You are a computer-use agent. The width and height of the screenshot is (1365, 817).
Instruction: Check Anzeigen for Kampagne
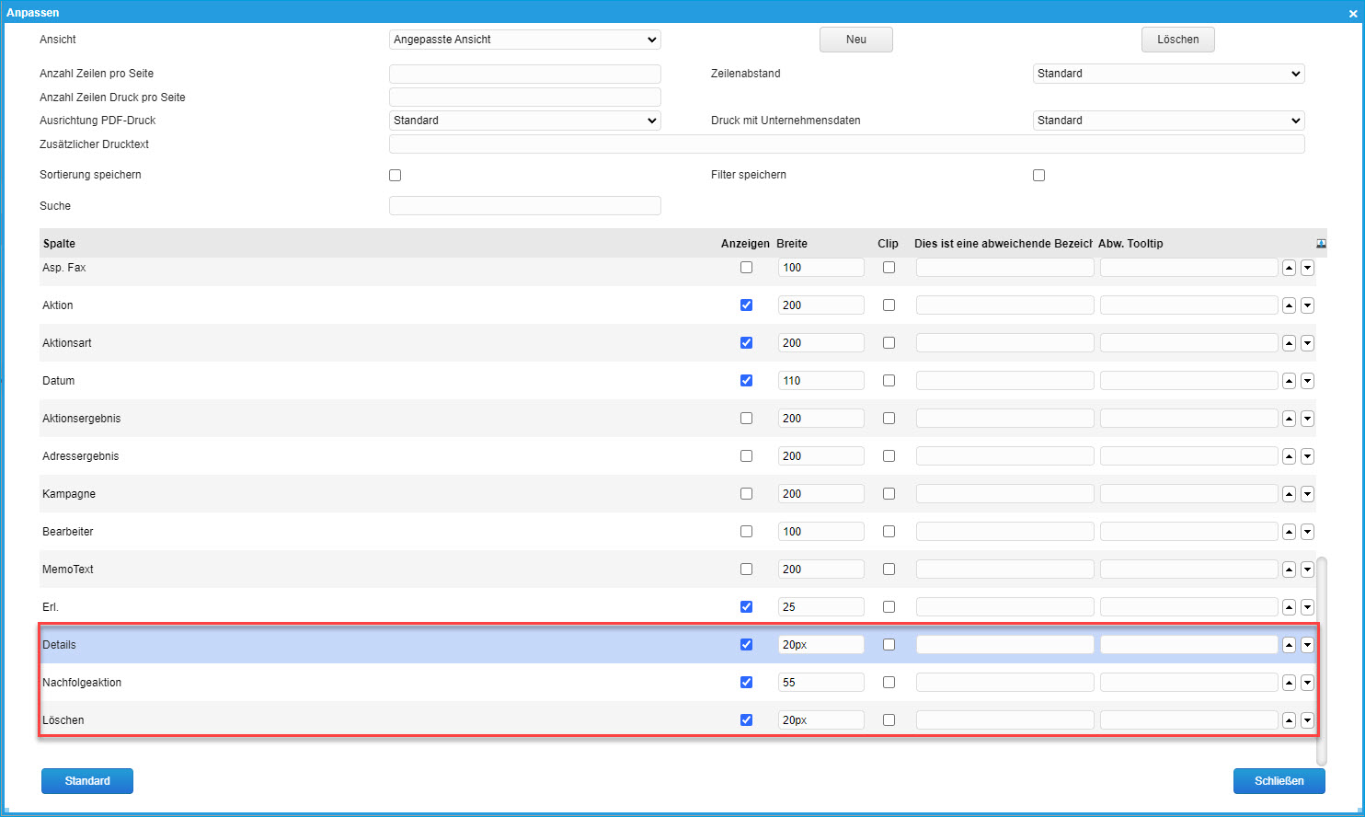[746, 494]
